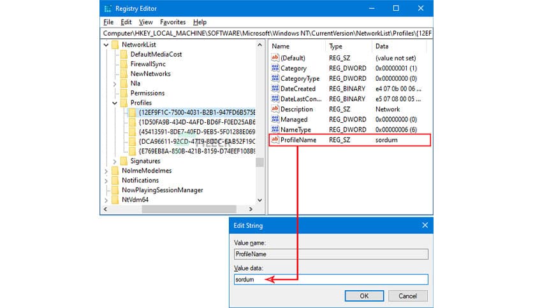Click the Signatures folder icon
Screen dimensions: 533x308
124,161
